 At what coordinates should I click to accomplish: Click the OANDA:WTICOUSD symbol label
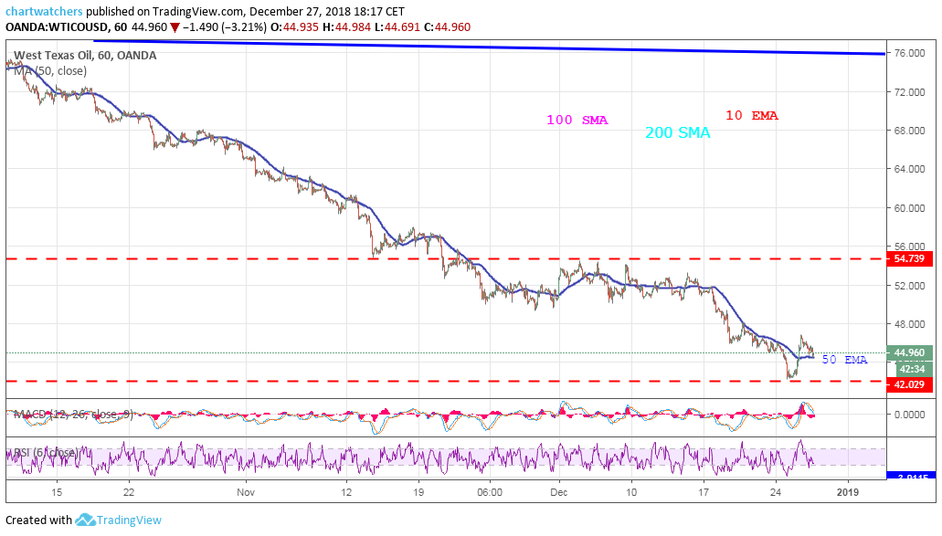[x=58, y=27]
